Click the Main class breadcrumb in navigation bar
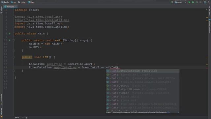Viewport: 211px width, 119px height. 31,2
